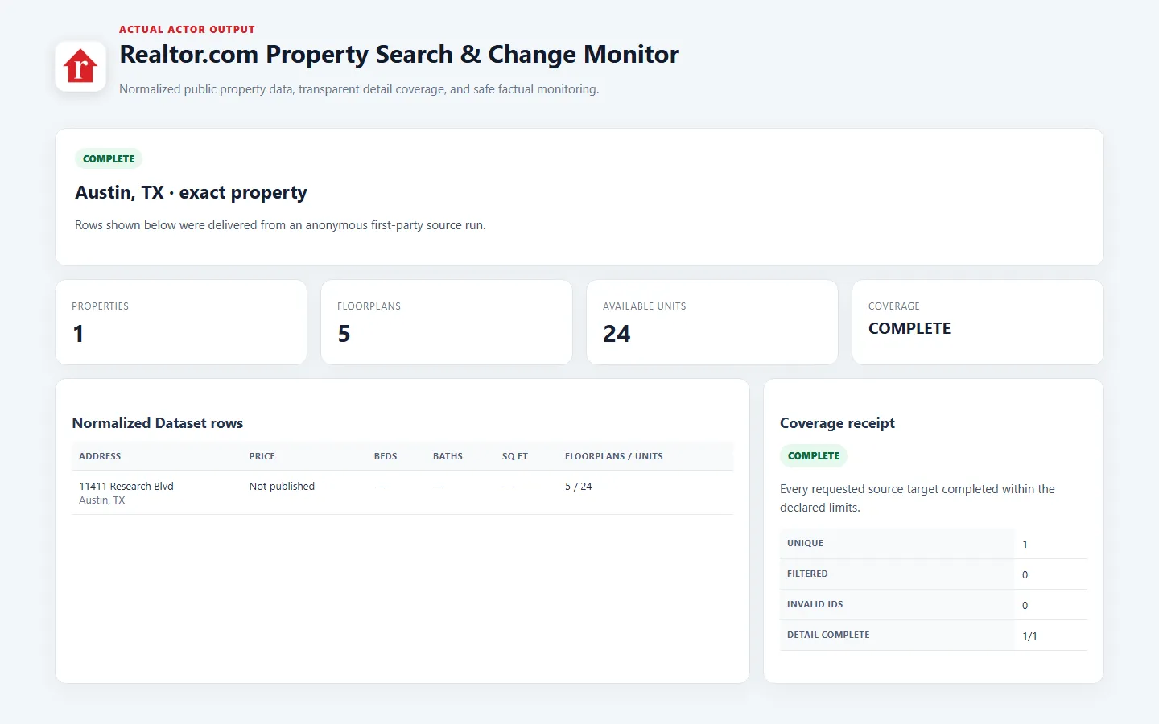Click the 'Normalized public property data' subtitle

[359, 89]
